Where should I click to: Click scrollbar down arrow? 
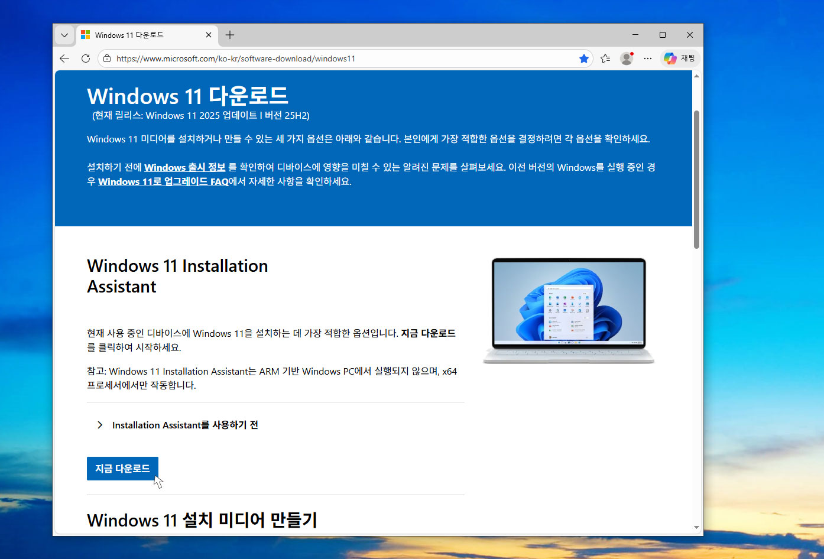coord(696,527)
